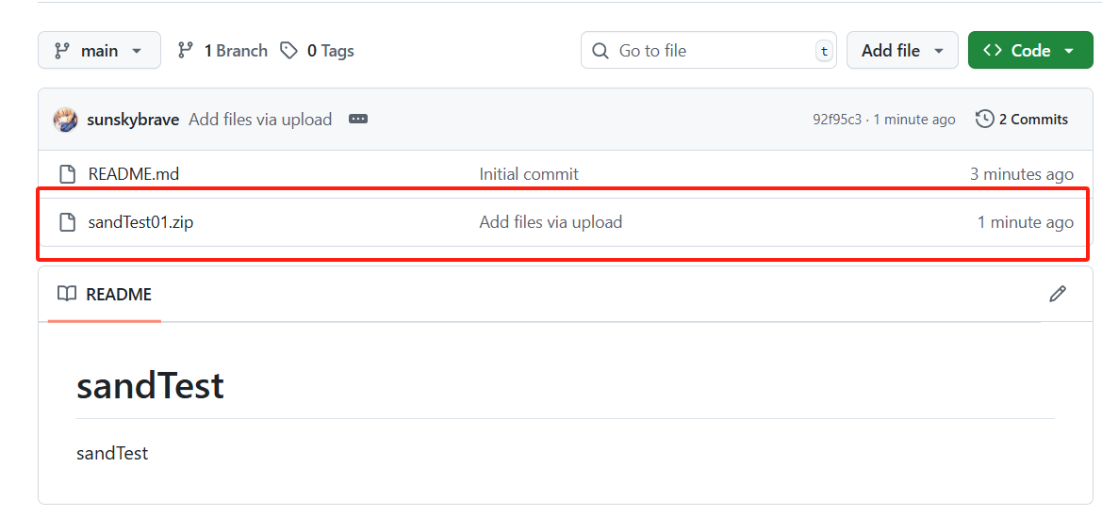This screenshot has width=1102, height=532.
Task: Click the history clock icon beside 2 Commits
Action: pos(984,120)
